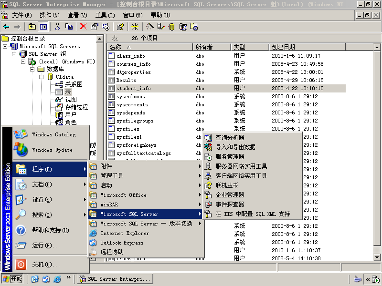This screenshot has height=286, width=382.
Task: Click the Up one level folder icon
Action: (x=32, y=27)
